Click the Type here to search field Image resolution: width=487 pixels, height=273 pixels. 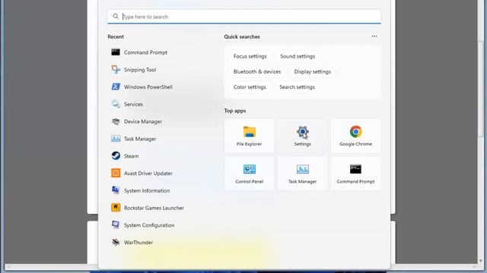click(244, 17)
